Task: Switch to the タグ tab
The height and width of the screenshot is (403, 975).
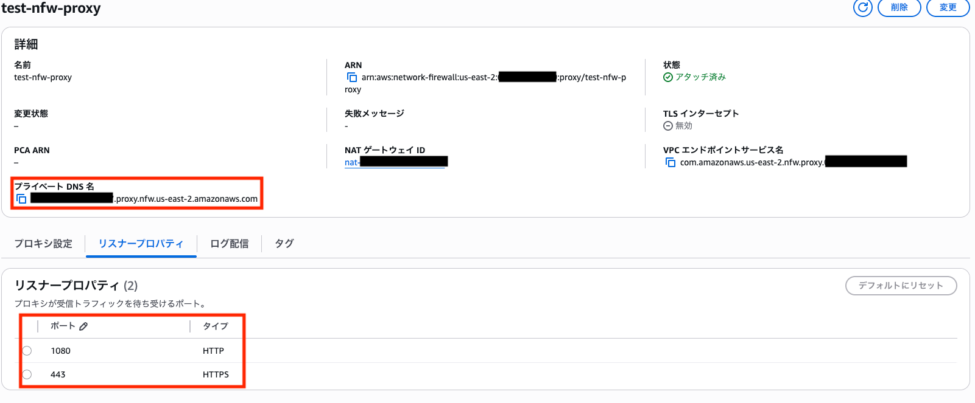Action: (284, 244)
